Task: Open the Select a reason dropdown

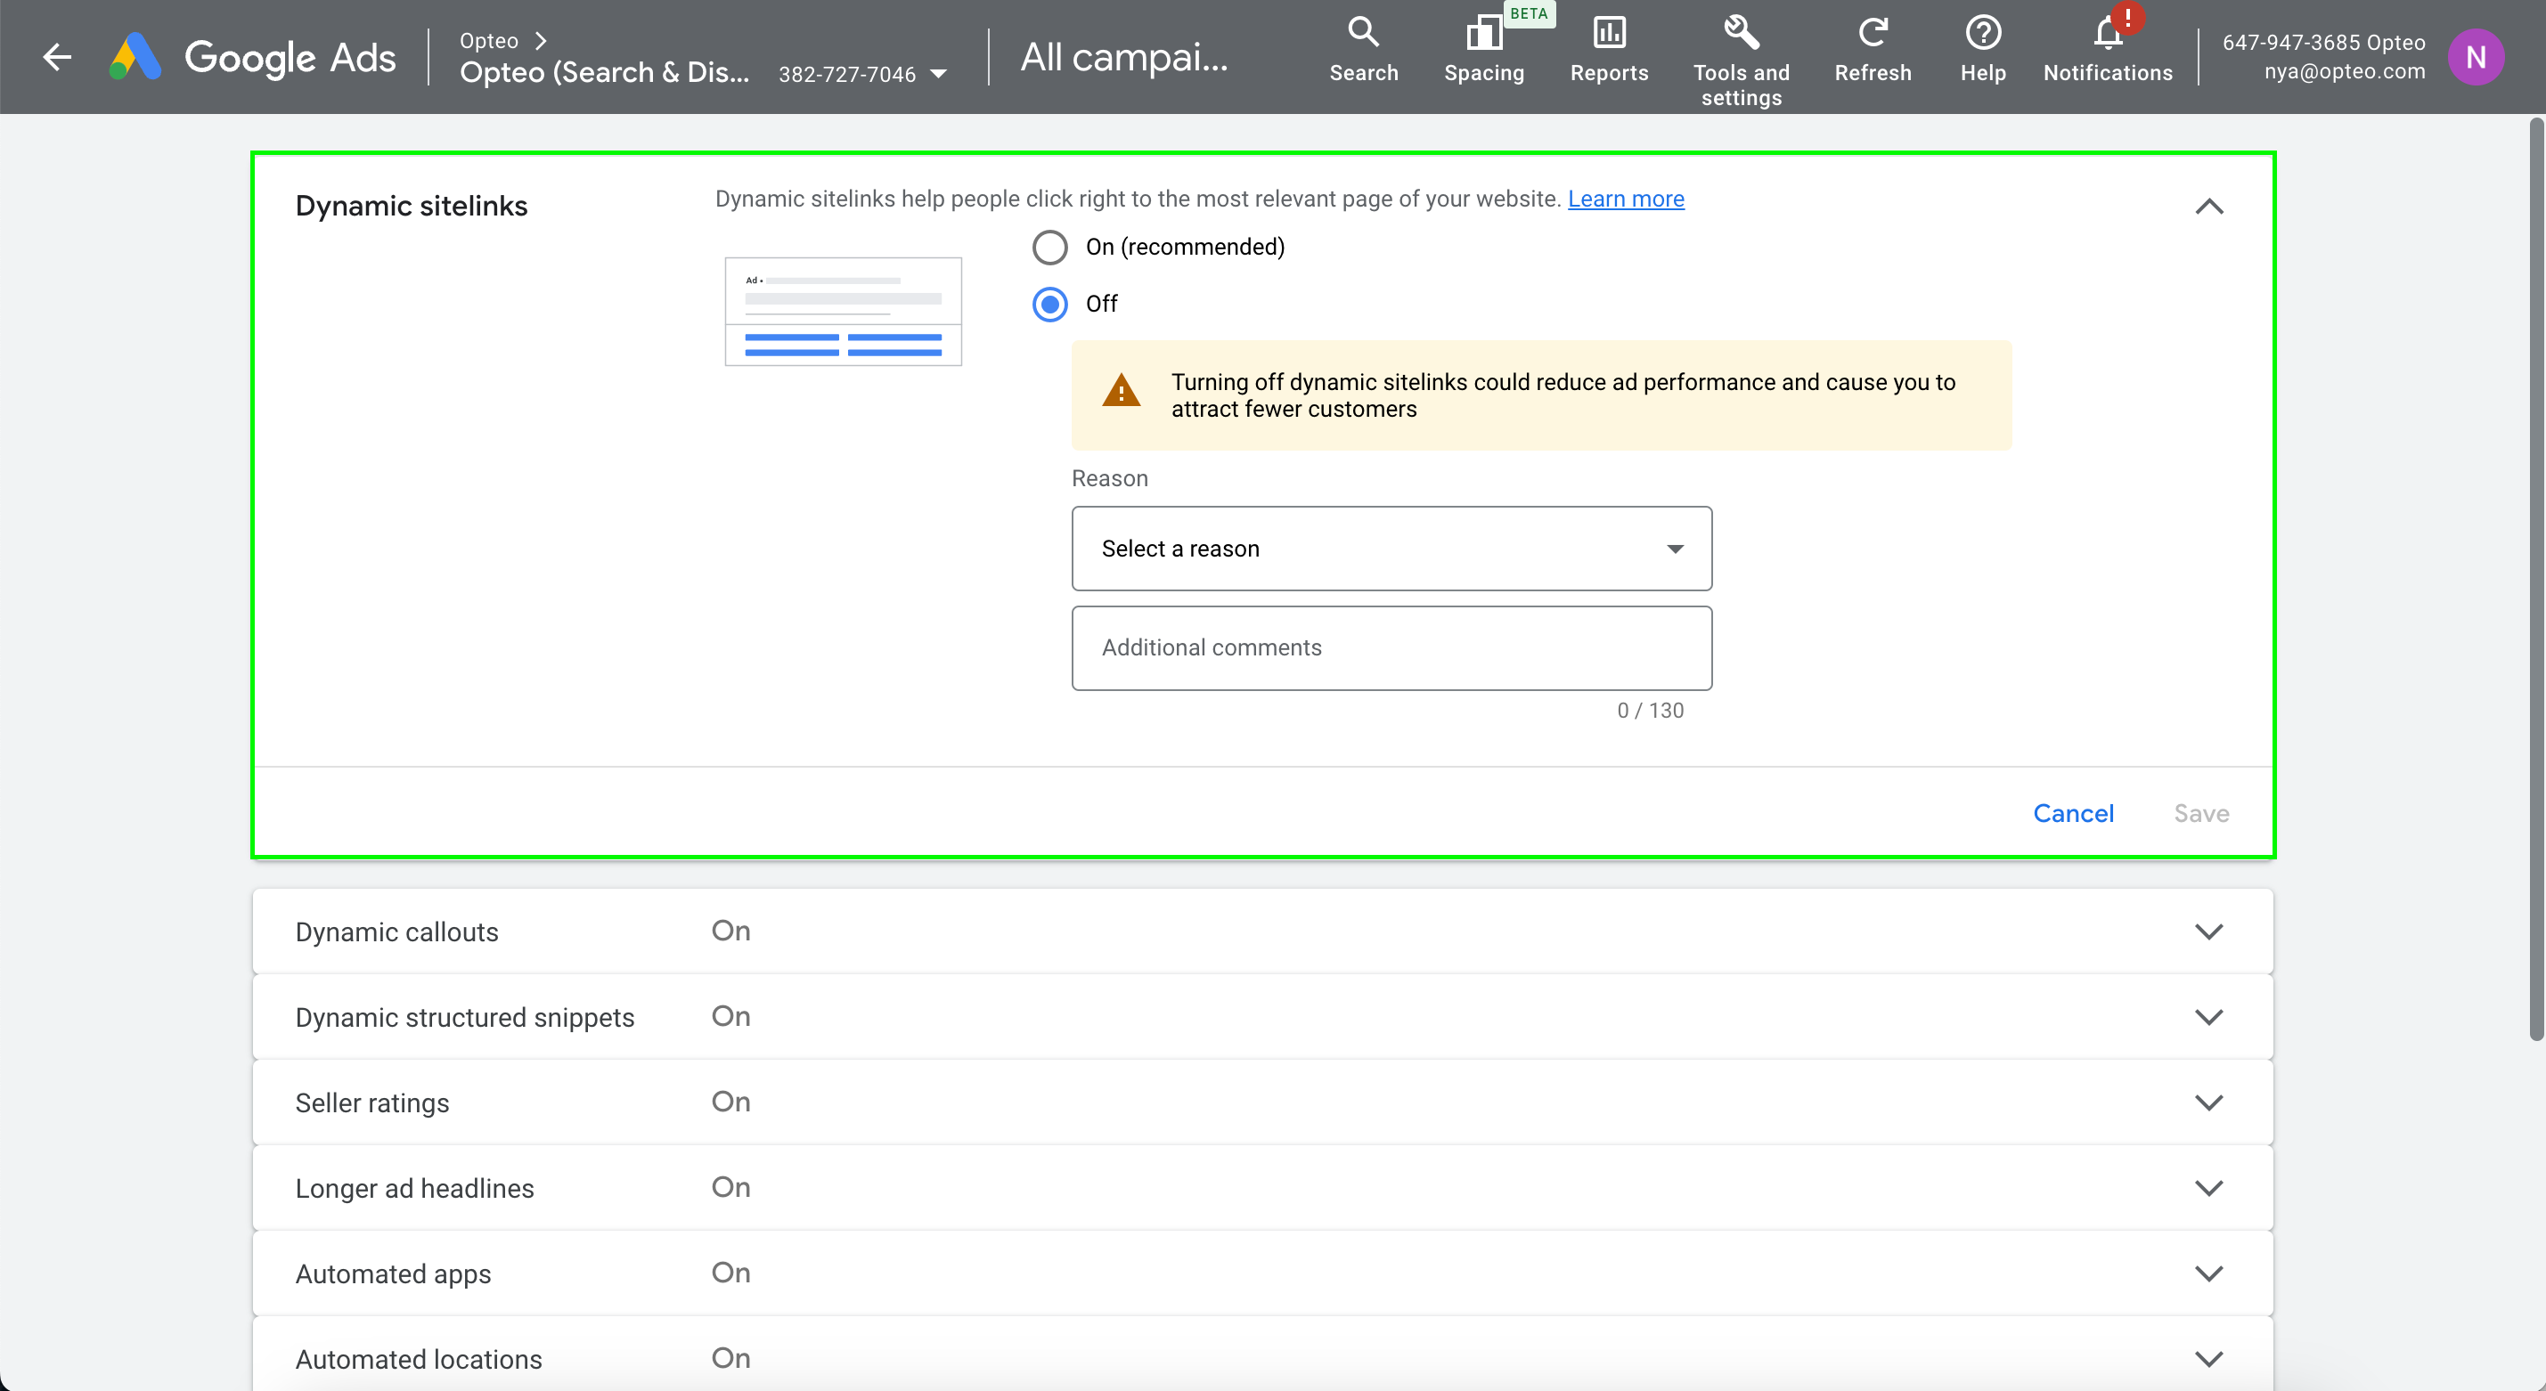Action: tap(1391, 549)
